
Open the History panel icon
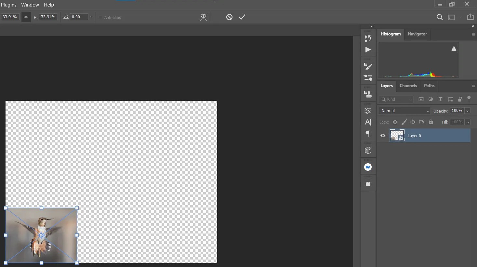click(x=368, y=38)
